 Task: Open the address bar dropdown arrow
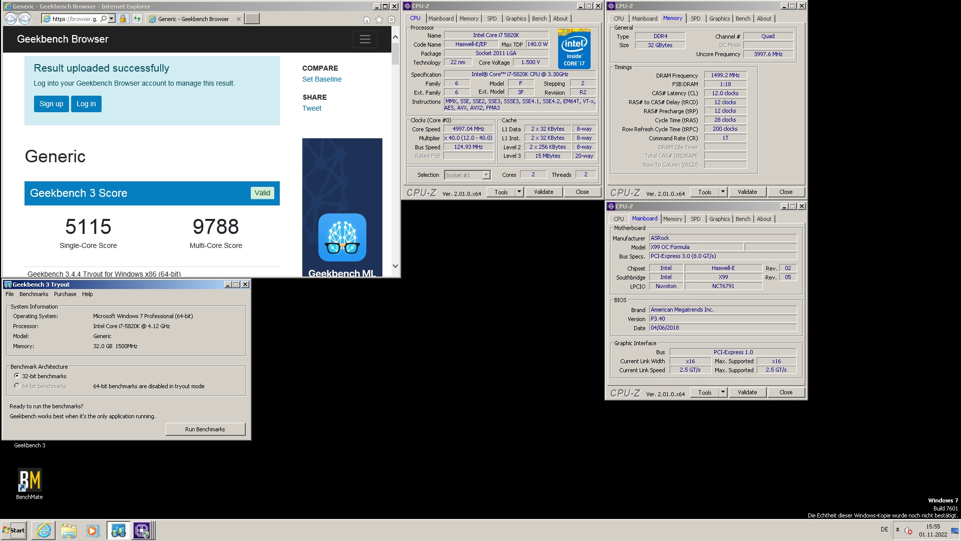coord(112,19)
